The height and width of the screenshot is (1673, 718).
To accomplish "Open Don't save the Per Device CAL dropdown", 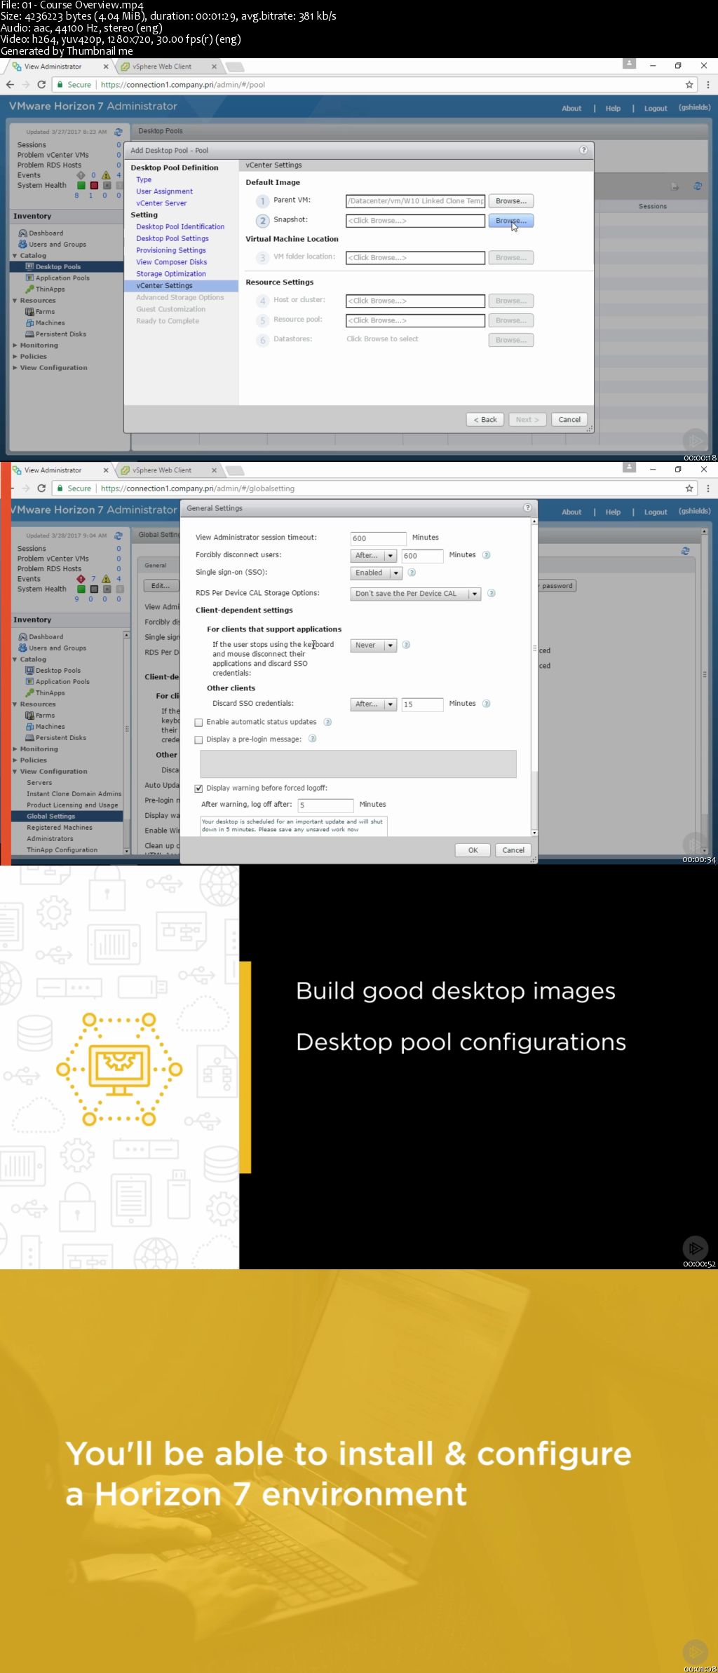I will [x=415, y=594].
